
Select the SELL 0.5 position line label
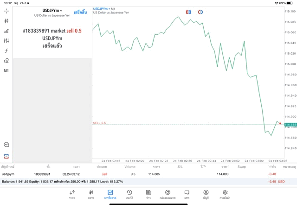point(99,123)
